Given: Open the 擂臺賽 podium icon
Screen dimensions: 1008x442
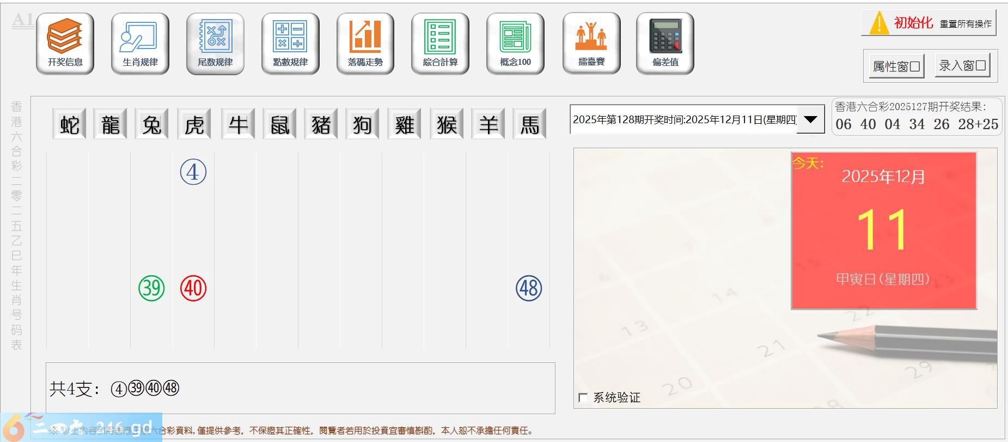Looking at the screenshot, I should [x=591, y=43].
